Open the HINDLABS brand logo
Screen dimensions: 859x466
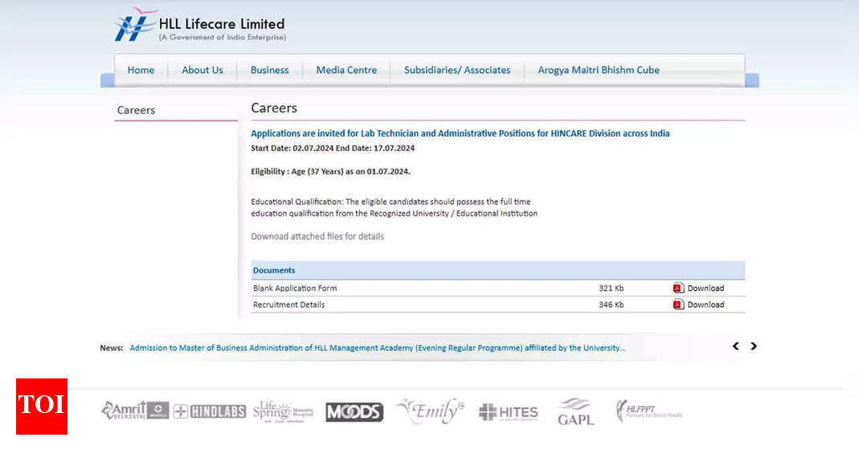click(x=210, y=411)
